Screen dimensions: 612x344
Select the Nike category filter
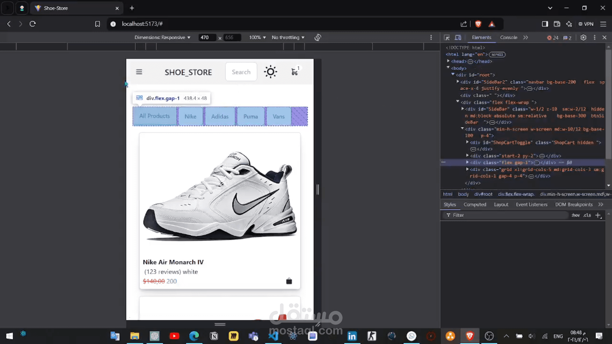point(190,117)
